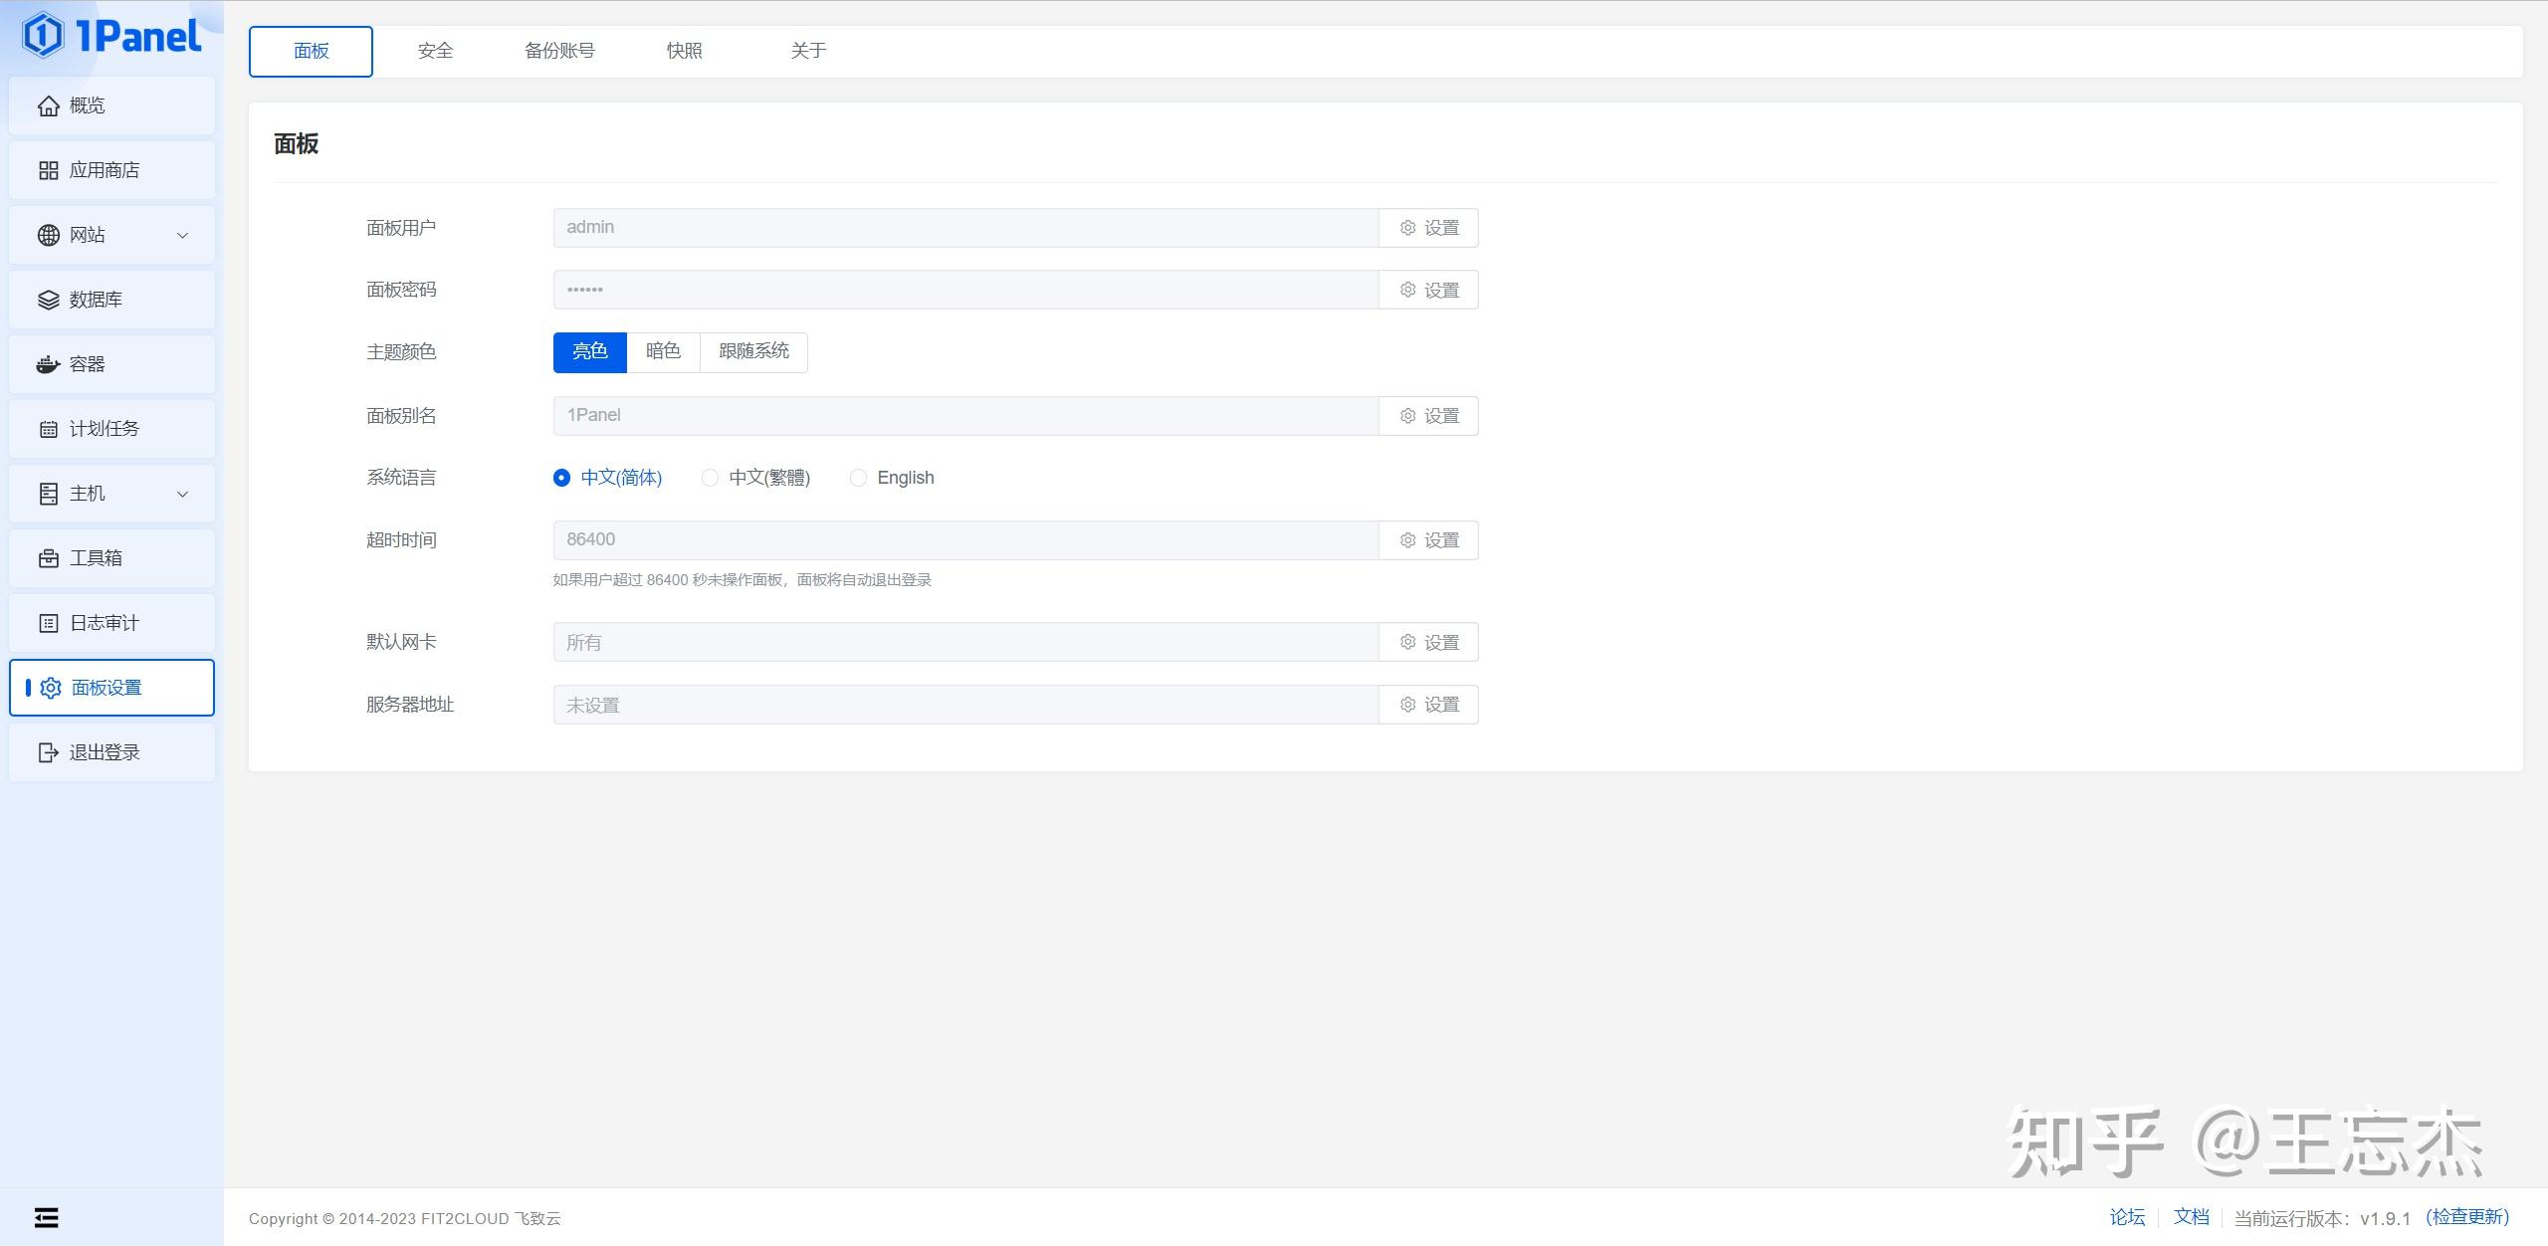打开日志审计图标
The image size is (2548, 1246).
[49, 623]
